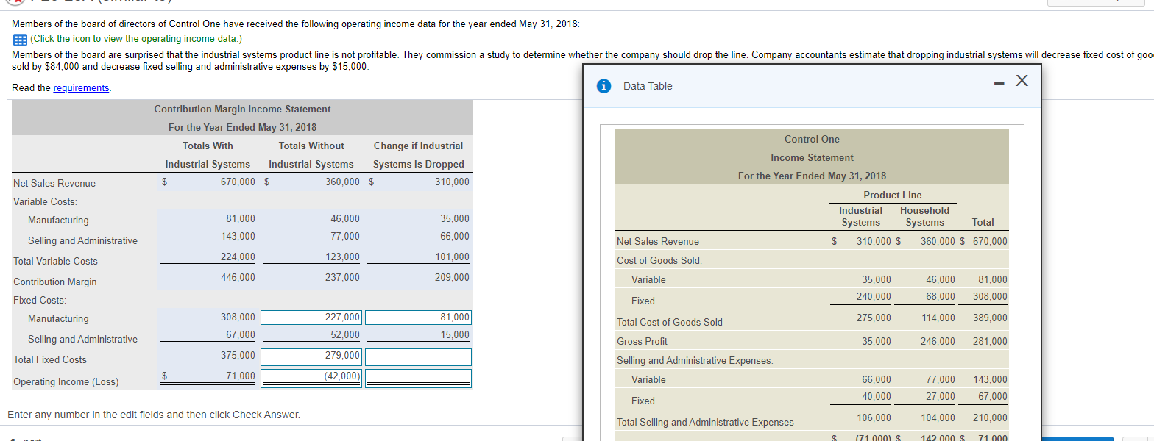Click 'Control One' title in Data Table
Screen dimensions: 1154x441
[x=812, y=139]
